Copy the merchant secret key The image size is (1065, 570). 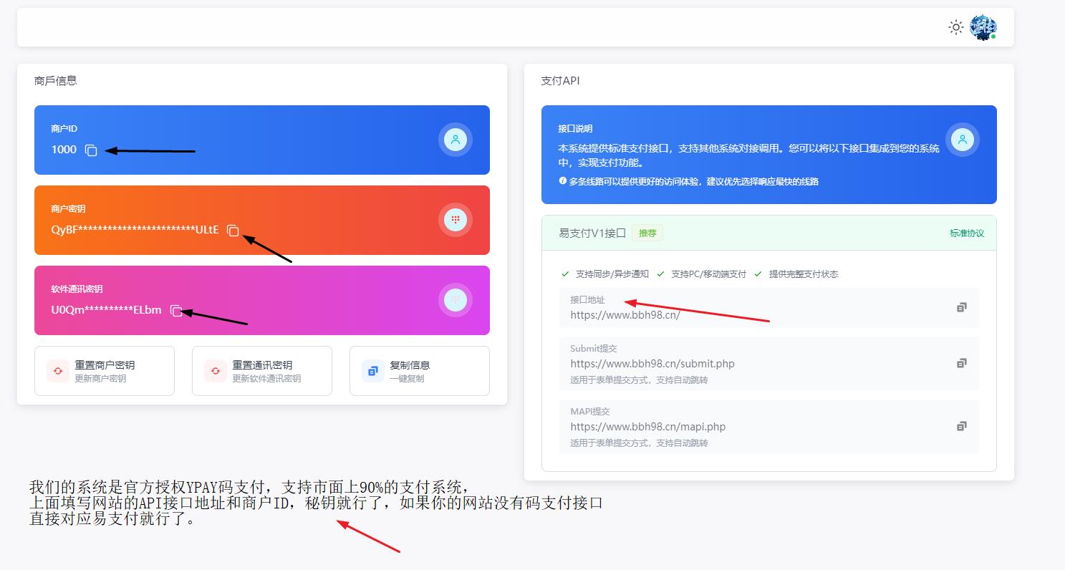click(233, 231)
